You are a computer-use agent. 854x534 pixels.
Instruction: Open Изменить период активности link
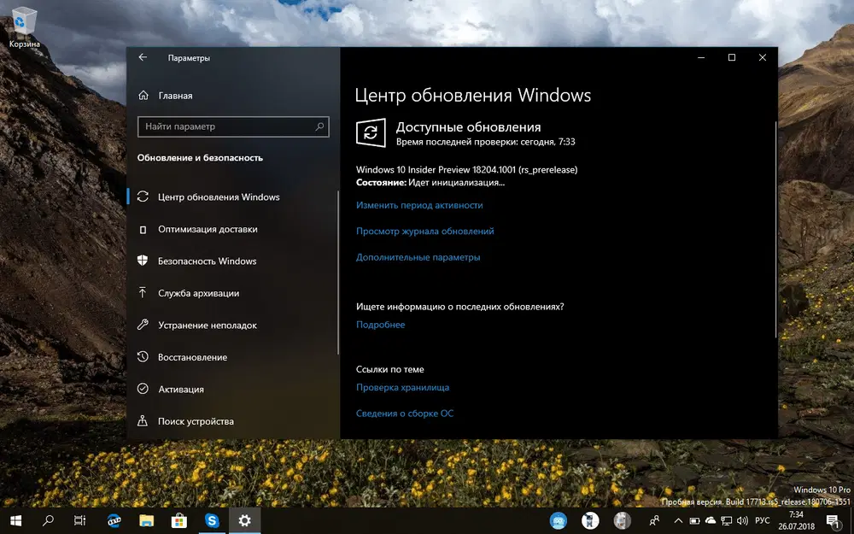pyautogui.click(x=418, y=205)
